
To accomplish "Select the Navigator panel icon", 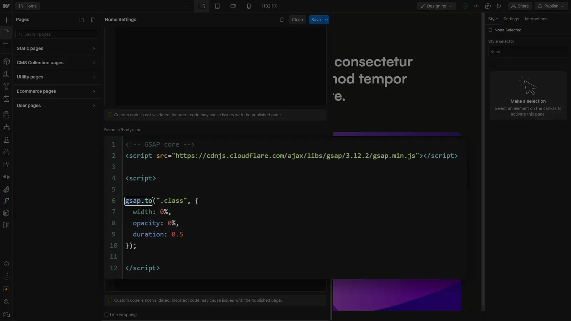I will coord(6,45).
